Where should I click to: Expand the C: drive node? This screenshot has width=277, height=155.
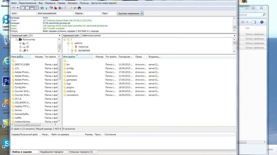pyautogui.click(x=20, y=43)
